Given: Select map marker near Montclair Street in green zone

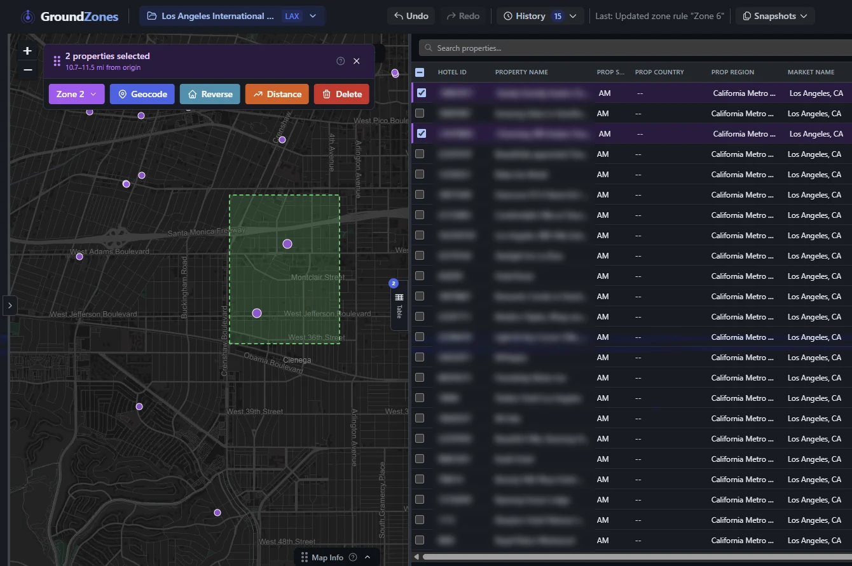Looking at the screenshot, I should coord(287,243).
